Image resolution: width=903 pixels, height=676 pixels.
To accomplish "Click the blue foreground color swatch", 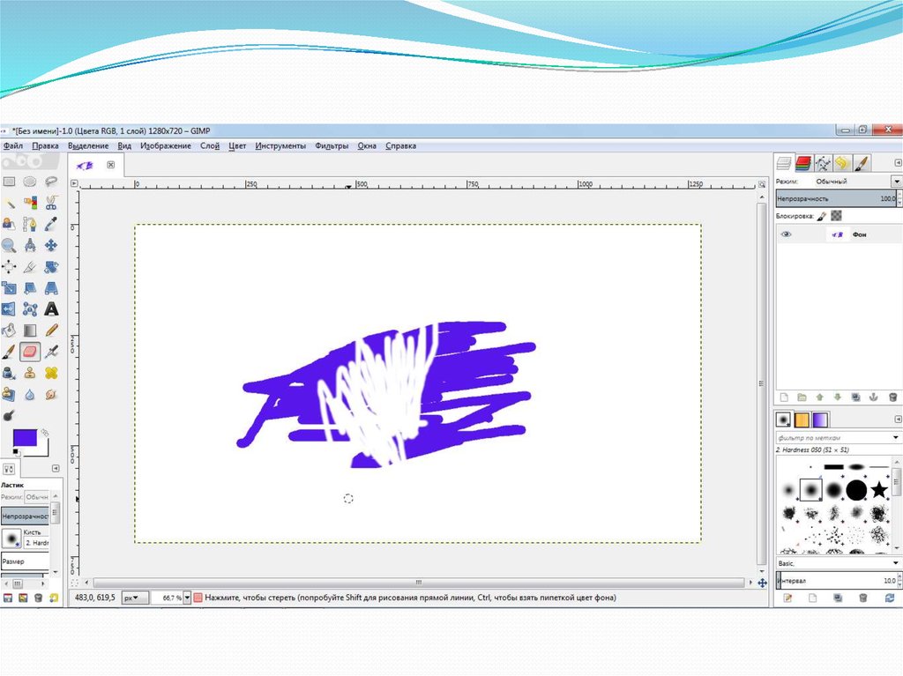I will point(25,437).
